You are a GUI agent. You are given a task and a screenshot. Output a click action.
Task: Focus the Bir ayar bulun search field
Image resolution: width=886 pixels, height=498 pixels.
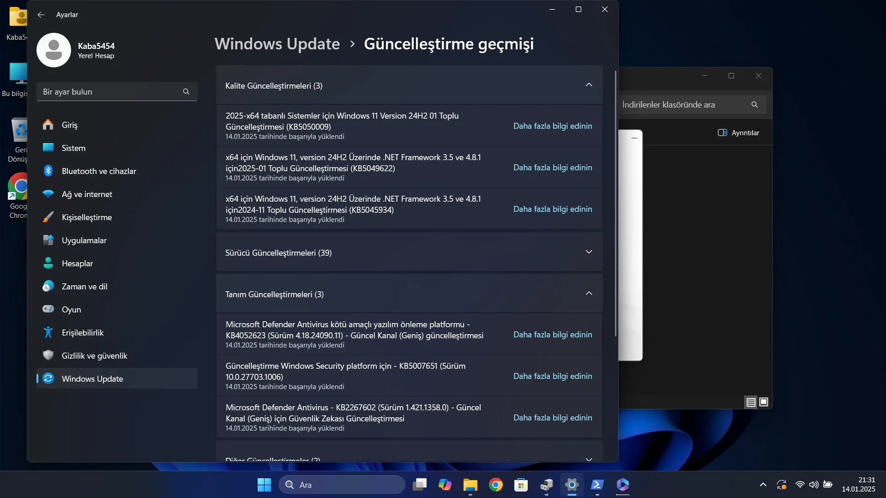click(117, 92)
